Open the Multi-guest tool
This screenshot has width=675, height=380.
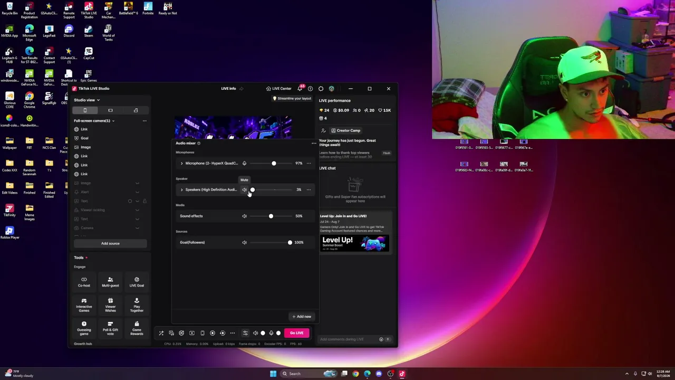point(110,282)
